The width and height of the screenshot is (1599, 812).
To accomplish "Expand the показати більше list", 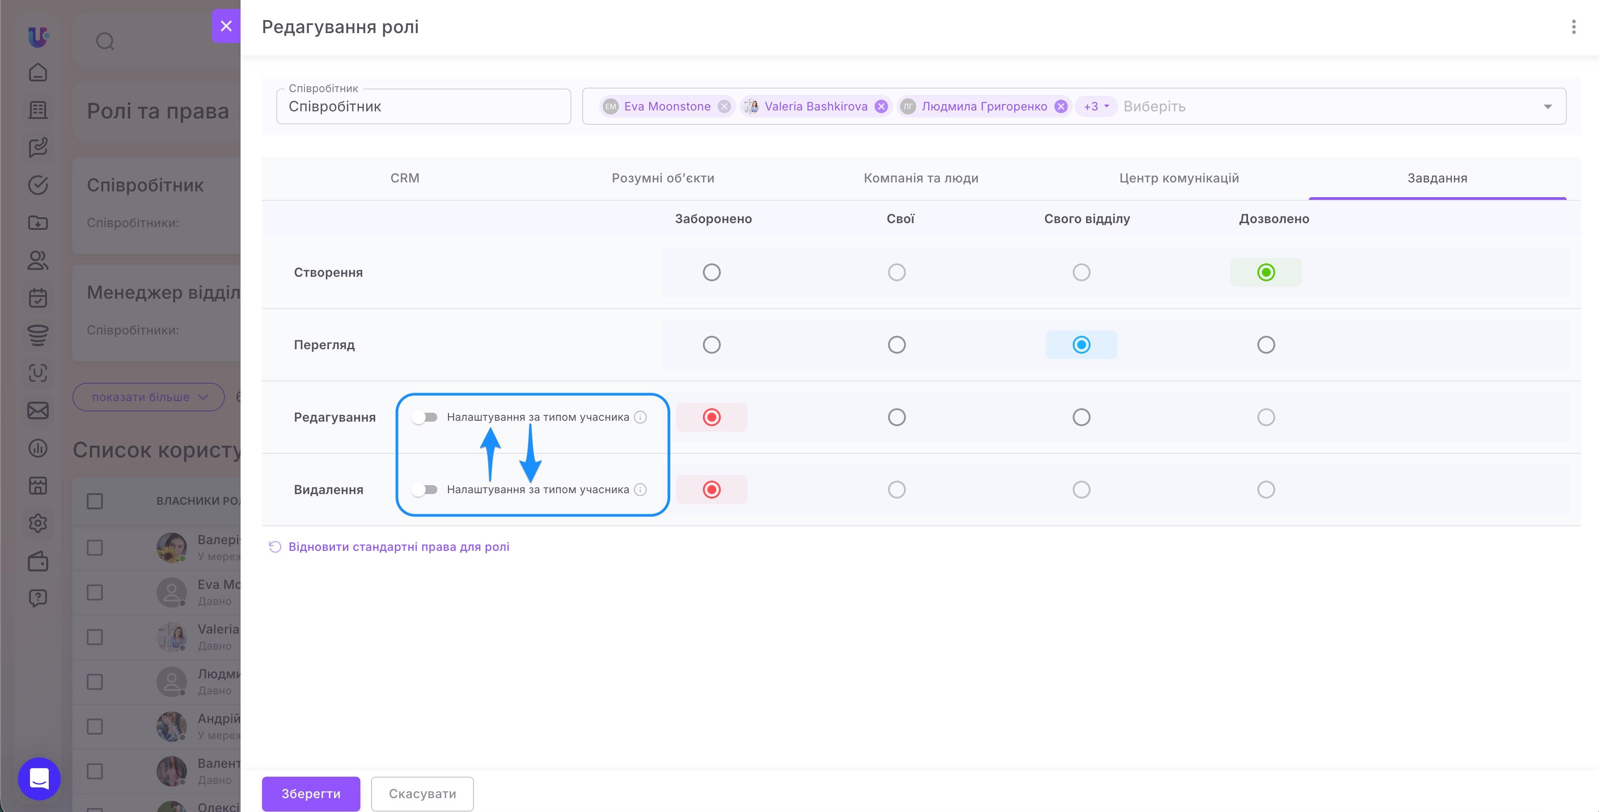I will tap(148, 397).
